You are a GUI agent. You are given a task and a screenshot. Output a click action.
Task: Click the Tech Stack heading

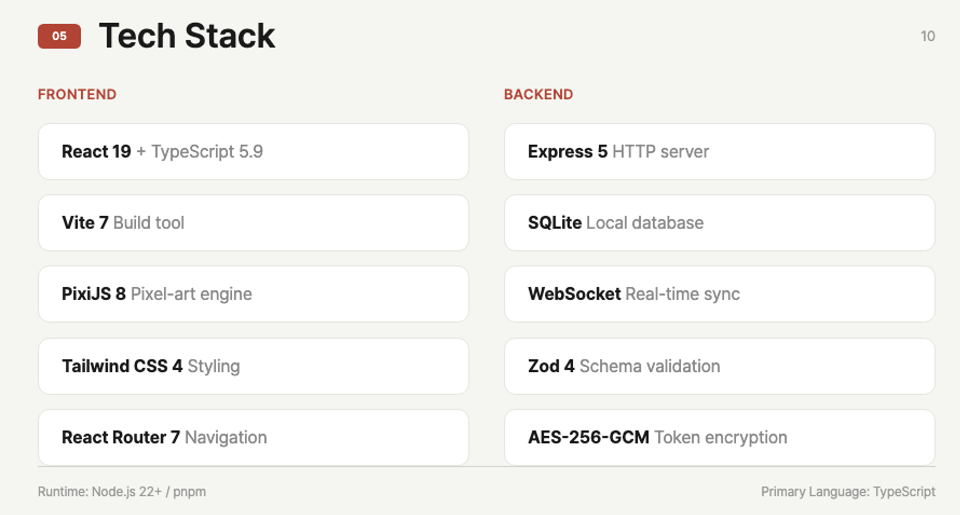click(x=187, y=36)
